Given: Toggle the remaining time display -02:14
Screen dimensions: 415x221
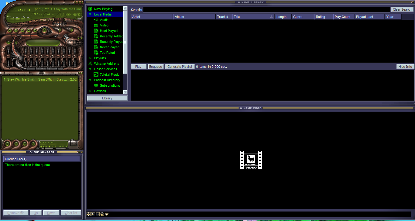Looking at the screenshot, I should coord(21,10).
